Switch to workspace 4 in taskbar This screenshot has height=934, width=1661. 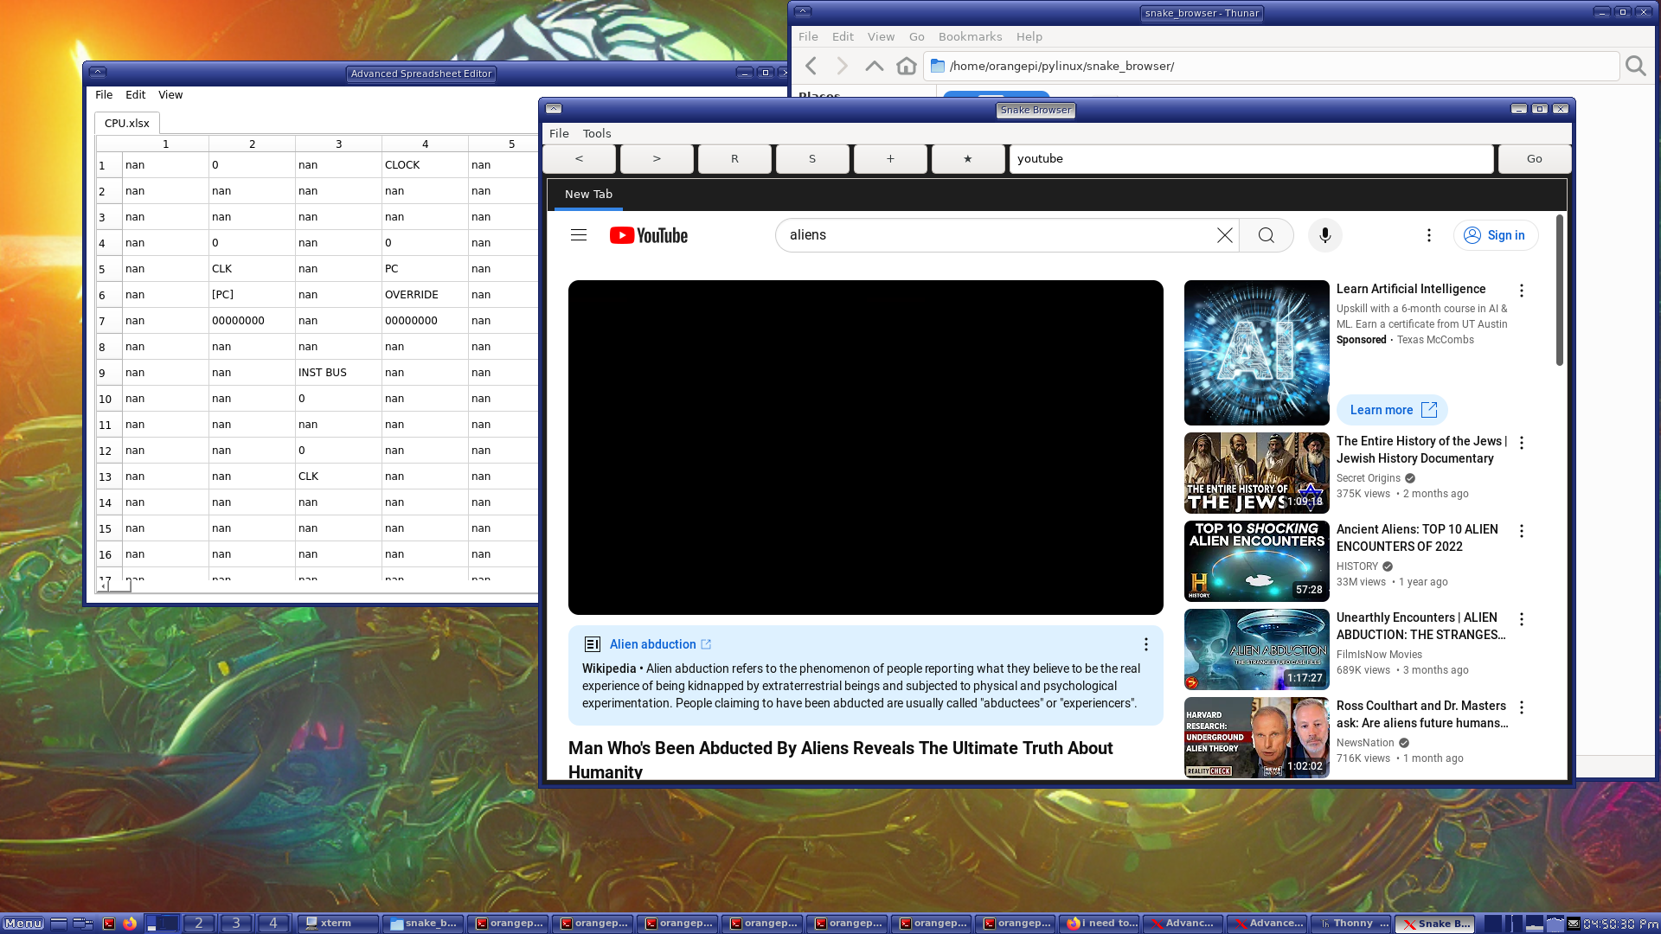(x=273, y=924)
